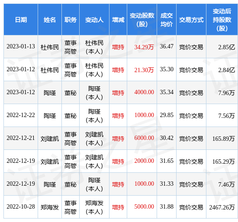The width and height of the screenshot is (238, 222).
Task: Click 陶瑾 name in the 2022-12-22 row
Action: 50,116
